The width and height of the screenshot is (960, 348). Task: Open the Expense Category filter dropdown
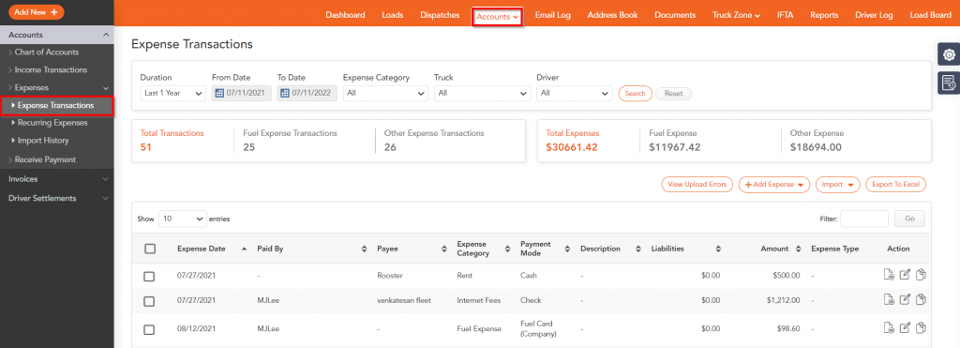(385, 93)
